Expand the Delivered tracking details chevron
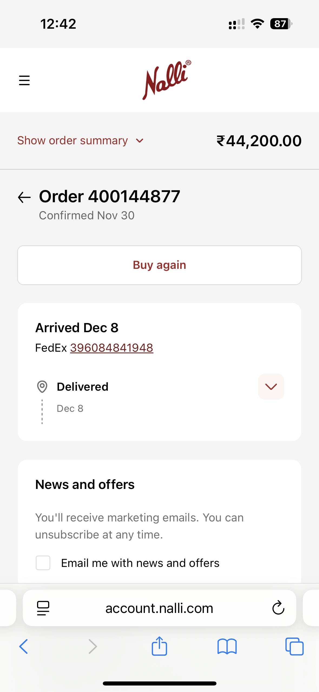 coord(271,387)
